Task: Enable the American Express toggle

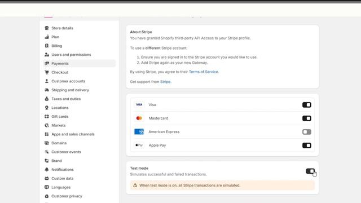Action: coord(307,132)
